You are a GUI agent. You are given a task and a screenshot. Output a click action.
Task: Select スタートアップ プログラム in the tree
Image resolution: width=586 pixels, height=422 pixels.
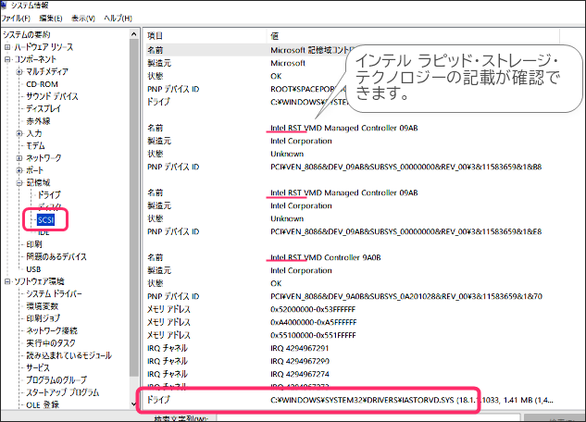(x=62, y=392)
